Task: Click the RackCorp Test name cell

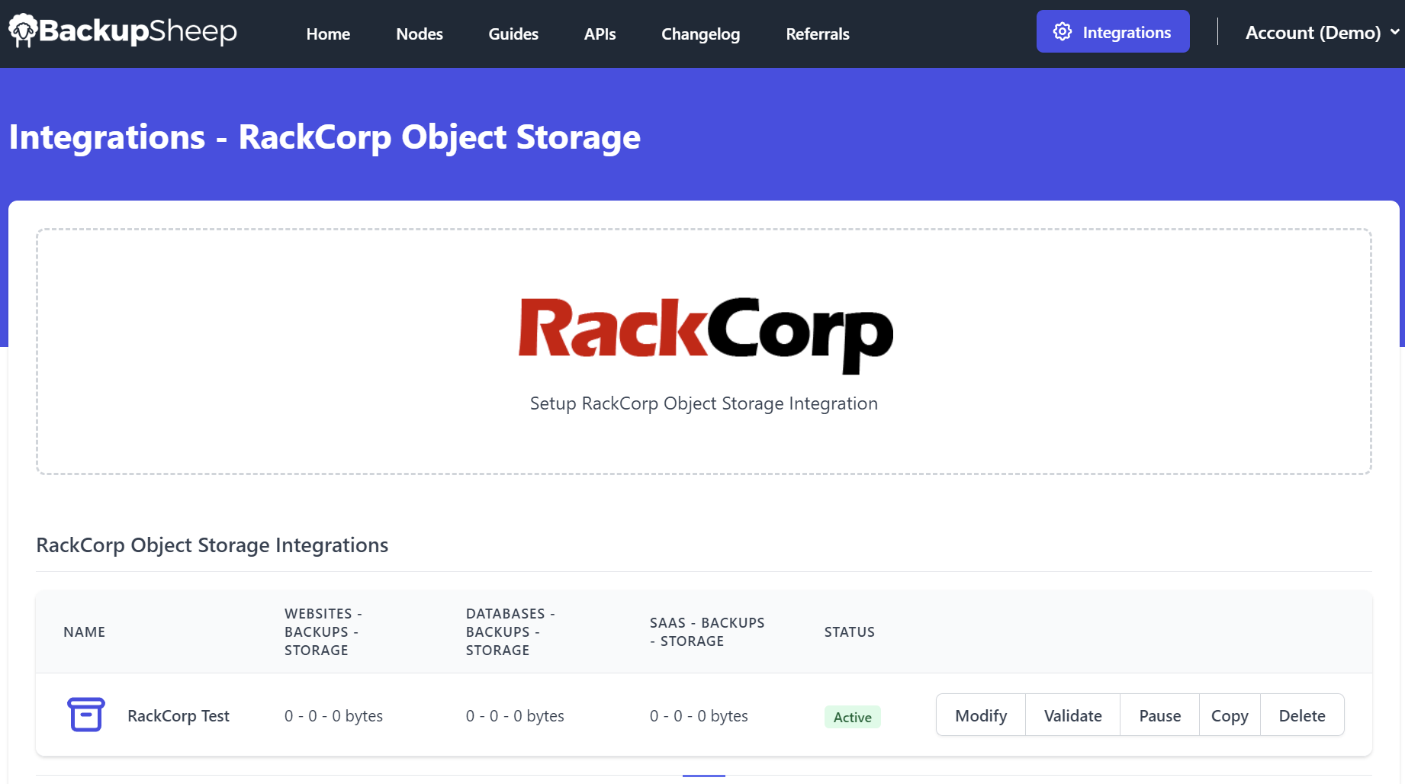Action: (x=178, y=716)
